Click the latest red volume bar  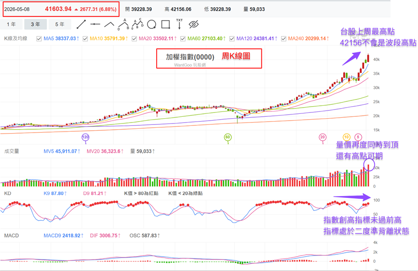point(369,175)
